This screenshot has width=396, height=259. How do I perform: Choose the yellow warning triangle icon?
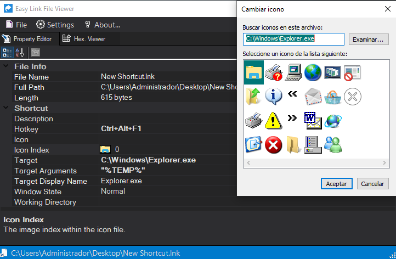[x=274, y=121]
